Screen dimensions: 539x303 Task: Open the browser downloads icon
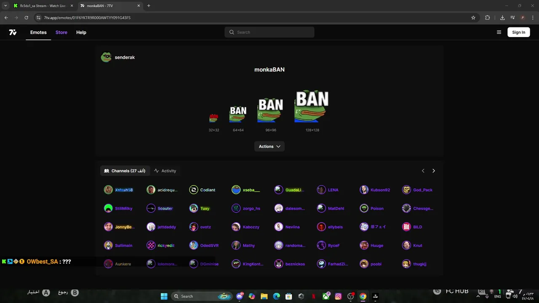pyautogui.click(x=502, y=18)
